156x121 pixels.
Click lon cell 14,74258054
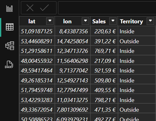(x=73, y=41)
